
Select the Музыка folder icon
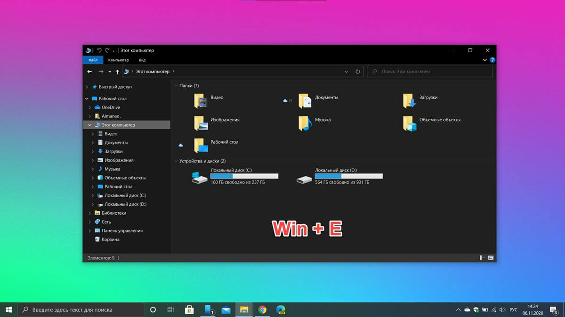click(x=305, y=123)
